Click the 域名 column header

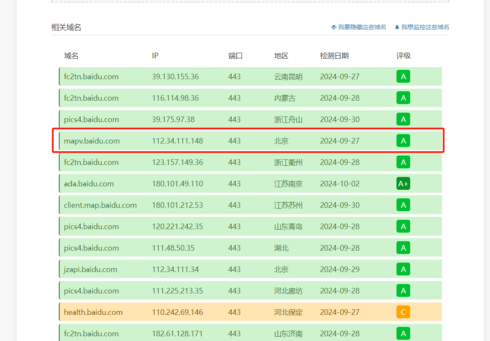(71, 56)
